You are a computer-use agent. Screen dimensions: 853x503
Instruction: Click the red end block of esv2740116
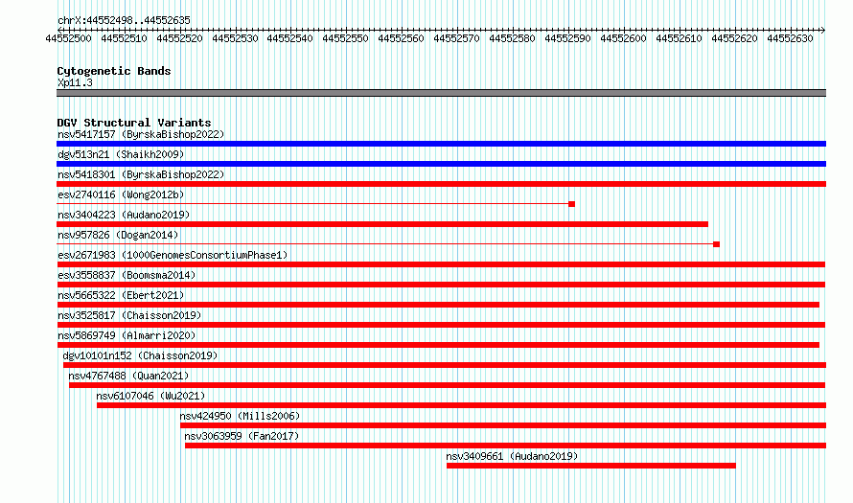[x=572, y=204]
